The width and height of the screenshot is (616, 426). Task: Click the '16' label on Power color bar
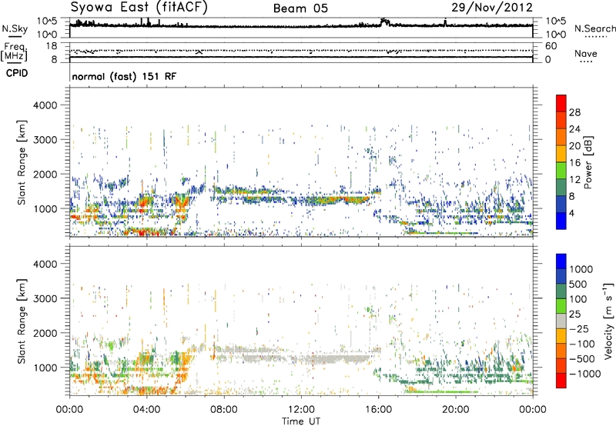coord(574,163)
